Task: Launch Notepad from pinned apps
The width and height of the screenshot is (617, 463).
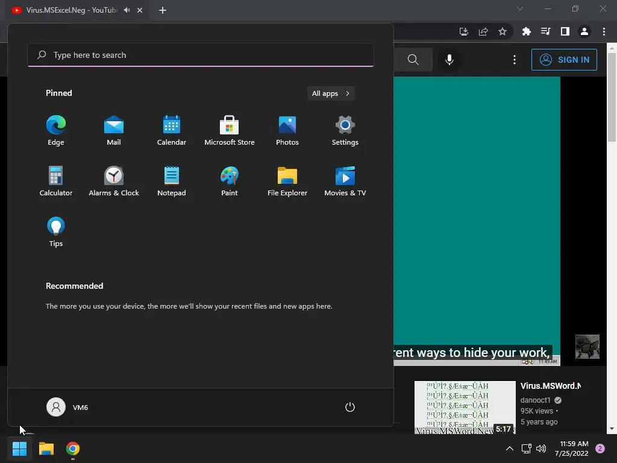Action: click(x=172, y=181)
